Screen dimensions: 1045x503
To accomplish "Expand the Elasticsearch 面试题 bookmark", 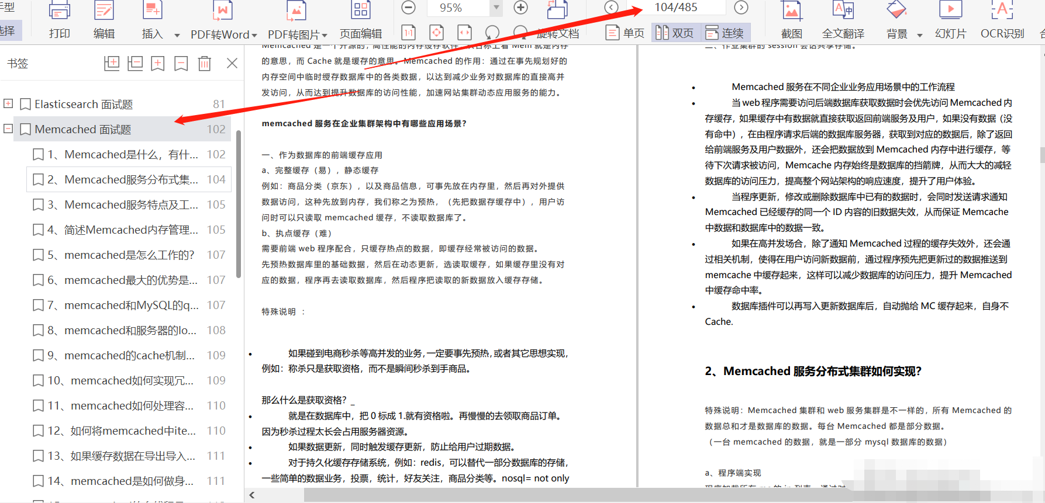I will (x=8, y=103).
